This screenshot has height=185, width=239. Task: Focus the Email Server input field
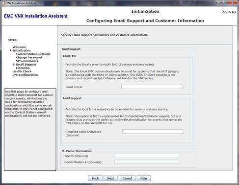point(152,87)
